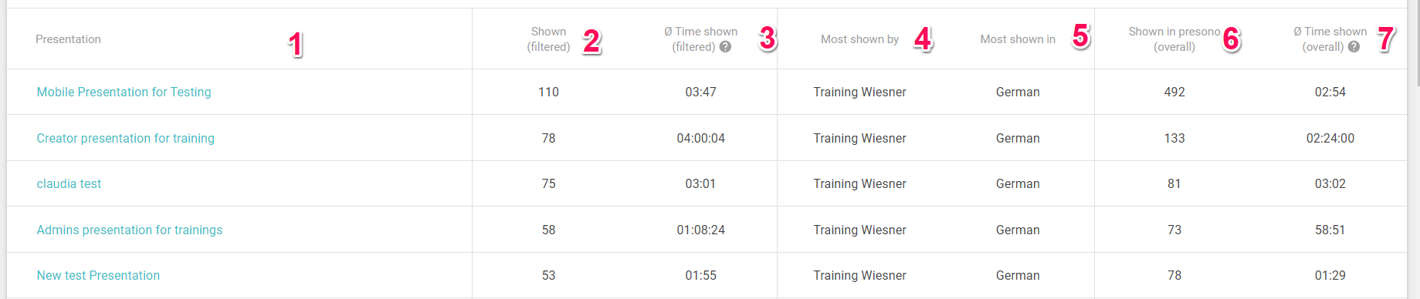Select the 04:00:04 time shown cell
The height and width of the screenshot is (299, 1420).
tap(700, 138)
